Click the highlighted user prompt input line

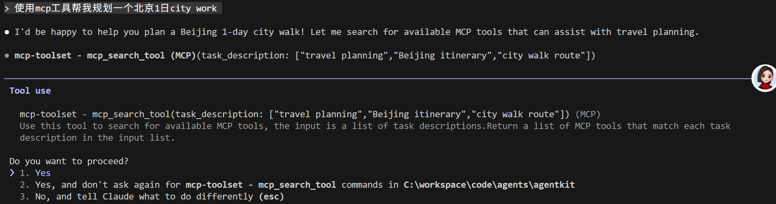[x=116, y=8]
